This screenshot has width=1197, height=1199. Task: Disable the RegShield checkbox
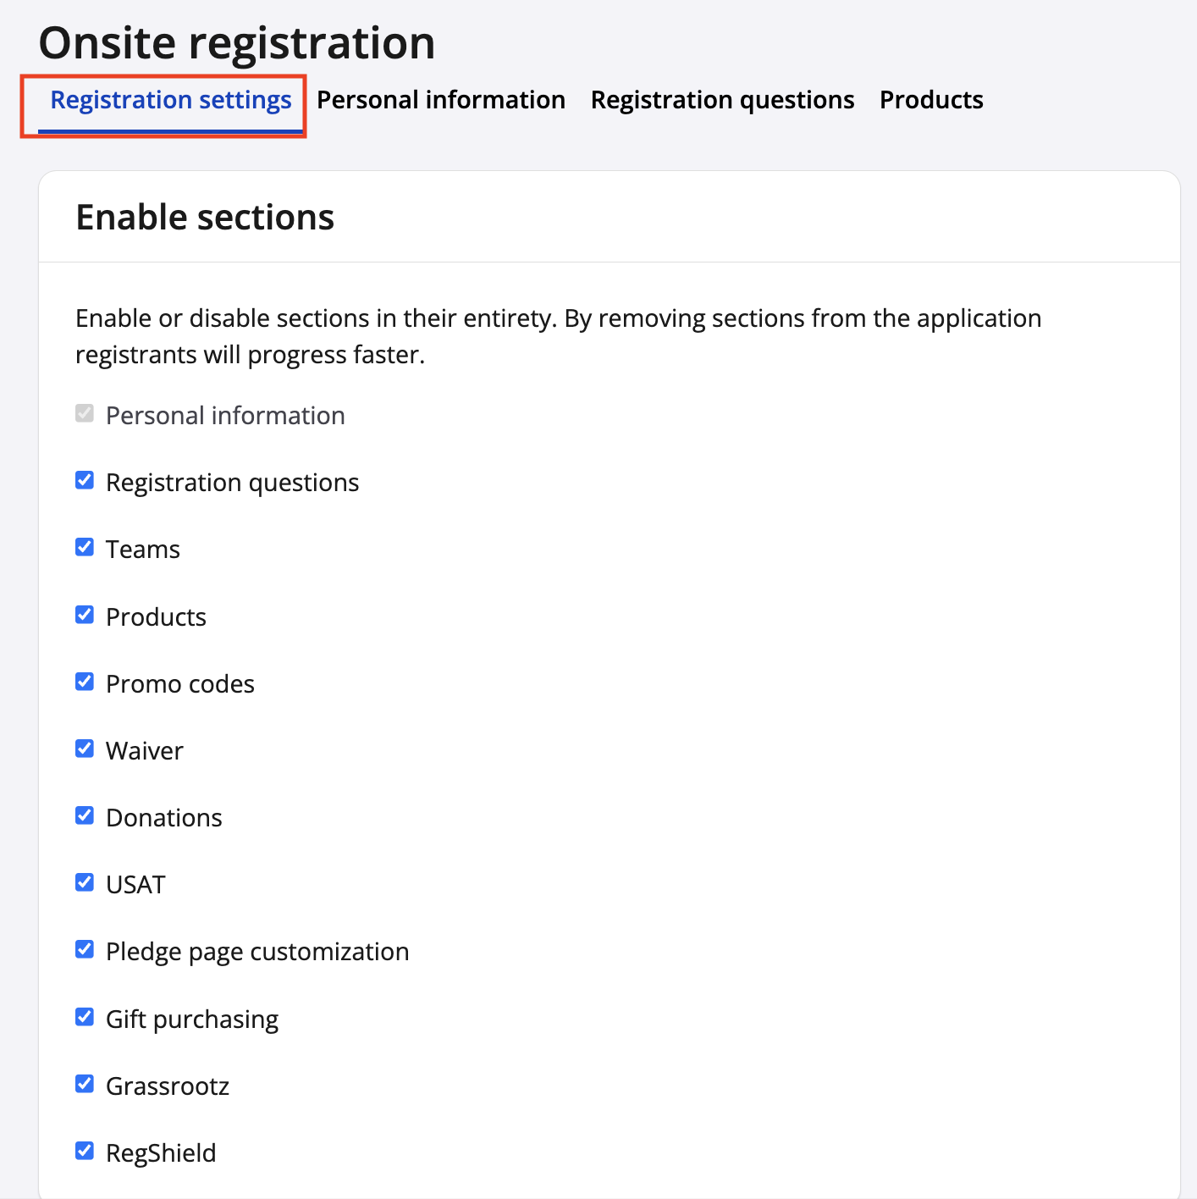[x=85, y=1151]
